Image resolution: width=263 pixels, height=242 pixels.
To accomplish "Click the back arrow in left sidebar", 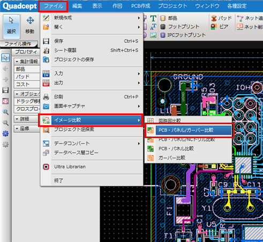I will 5,69.
